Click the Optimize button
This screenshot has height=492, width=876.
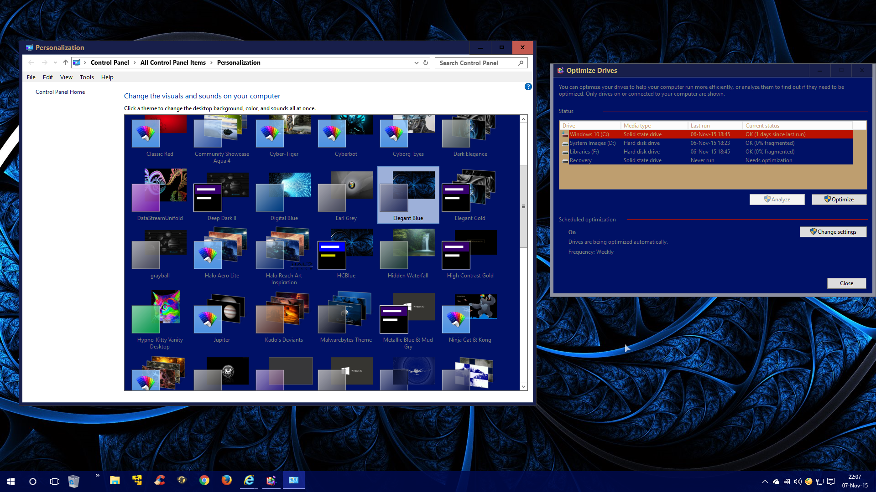pyautogui.click(x=839, y=200)
